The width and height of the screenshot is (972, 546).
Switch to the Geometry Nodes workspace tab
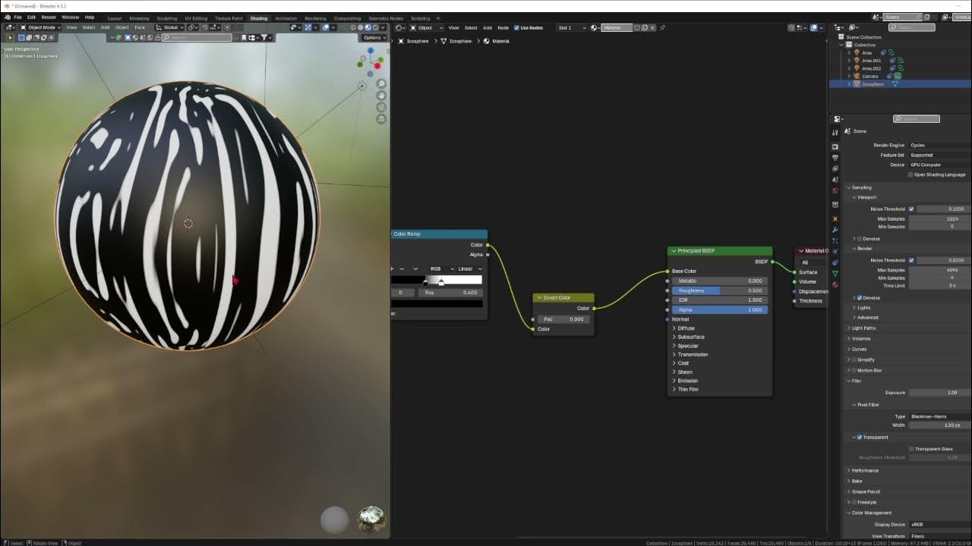point(387,18)
